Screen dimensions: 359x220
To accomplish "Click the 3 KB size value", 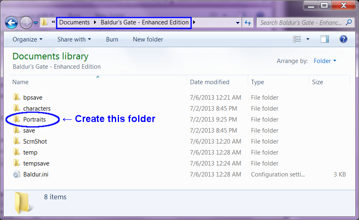I will click(x=340, y=174).
